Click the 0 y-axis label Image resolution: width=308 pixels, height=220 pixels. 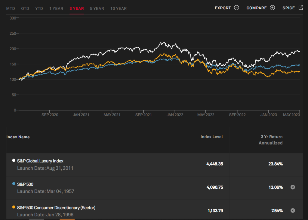pyautogui.click(x=15, y=110)
